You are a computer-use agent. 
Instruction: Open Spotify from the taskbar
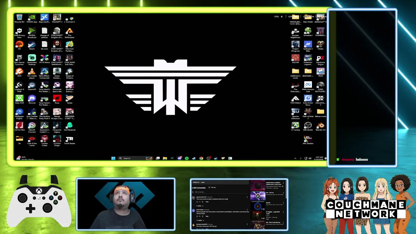tap(187, 158)
